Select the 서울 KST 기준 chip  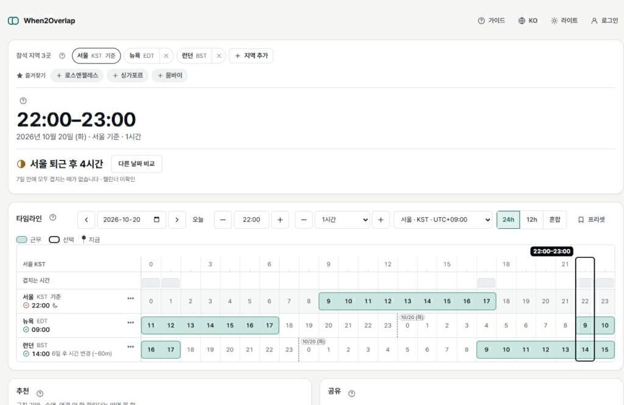[96, 56]
